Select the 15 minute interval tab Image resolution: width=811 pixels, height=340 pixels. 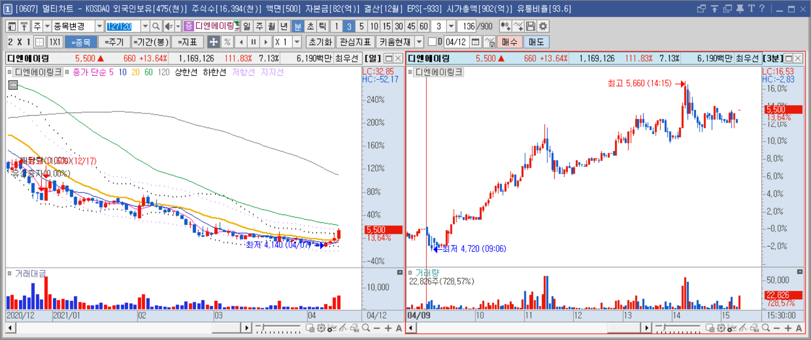[386, 26]
